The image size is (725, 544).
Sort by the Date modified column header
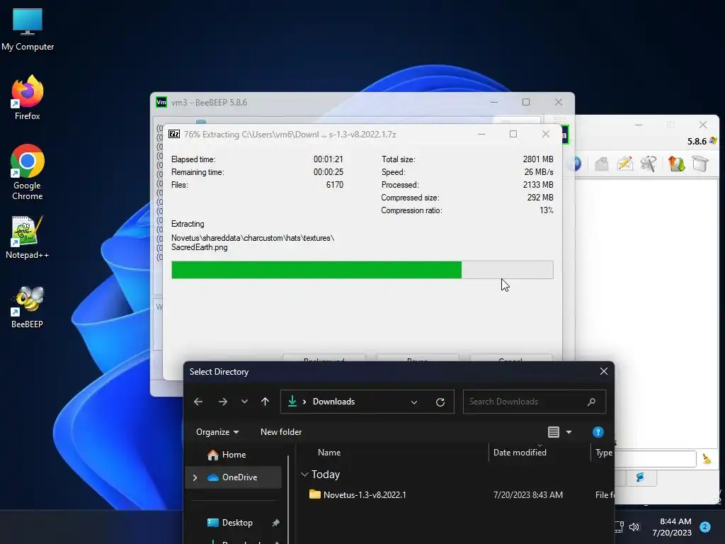520,453
